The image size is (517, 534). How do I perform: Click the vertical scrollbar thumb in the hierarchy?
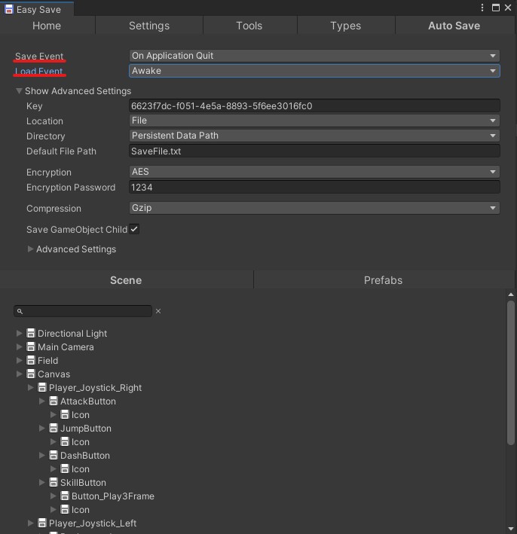click(x=510, y=373)
